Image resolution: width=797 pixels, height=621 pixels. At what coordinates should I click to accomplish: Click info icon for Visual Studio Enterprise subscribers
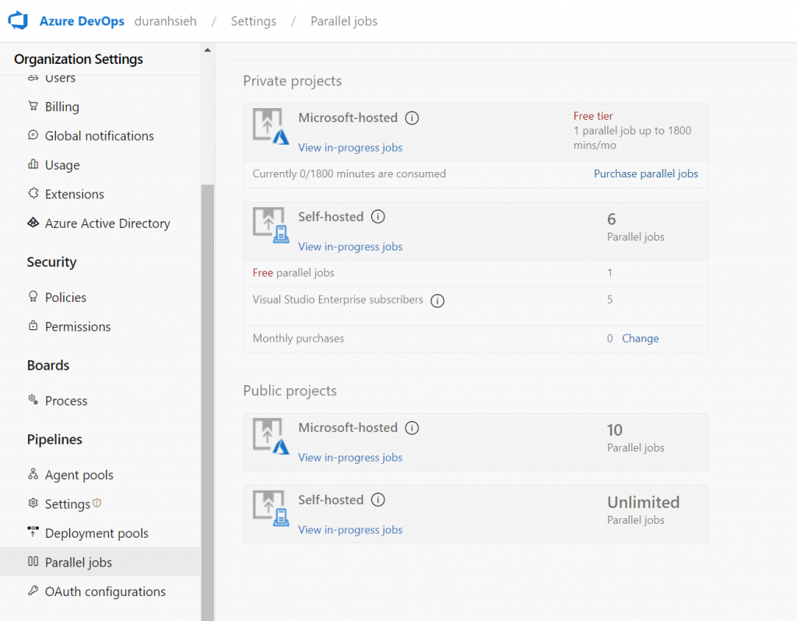pyautogui.click(x=437, y=300)
